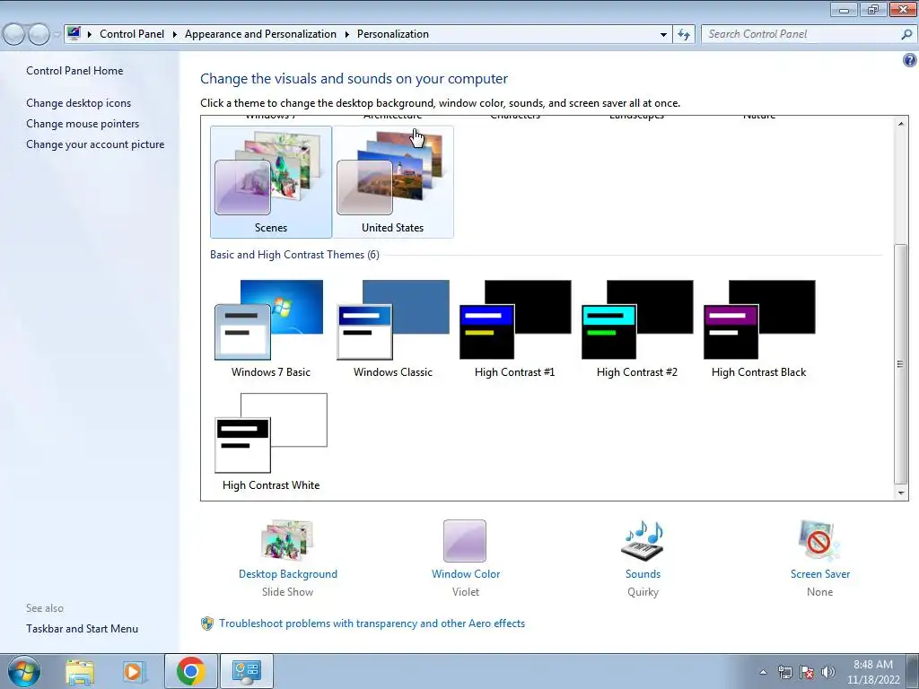This screenshot has width=919, height=689.
Task: Click the Search Control Panel field
Action: 801,34
